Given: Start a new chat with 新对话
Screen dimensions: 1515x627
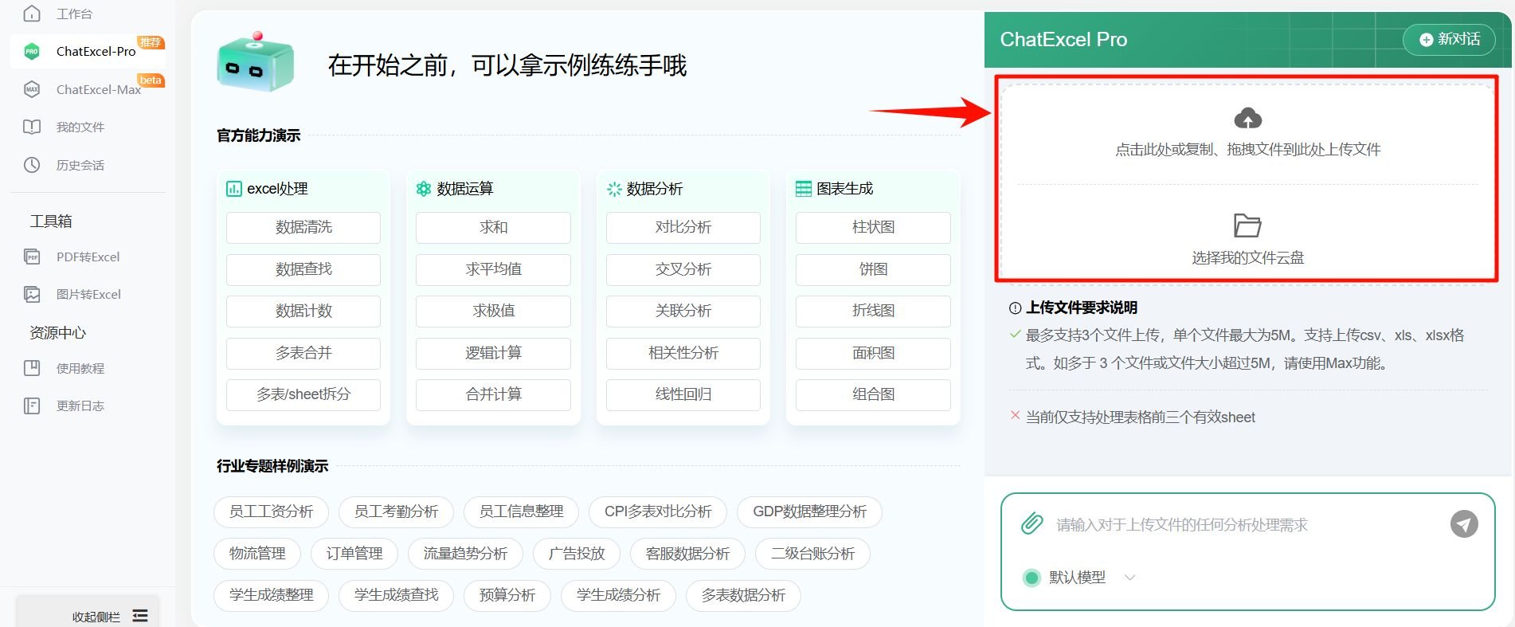Looking at the screenshot, I should click(x=1450, y=39).
